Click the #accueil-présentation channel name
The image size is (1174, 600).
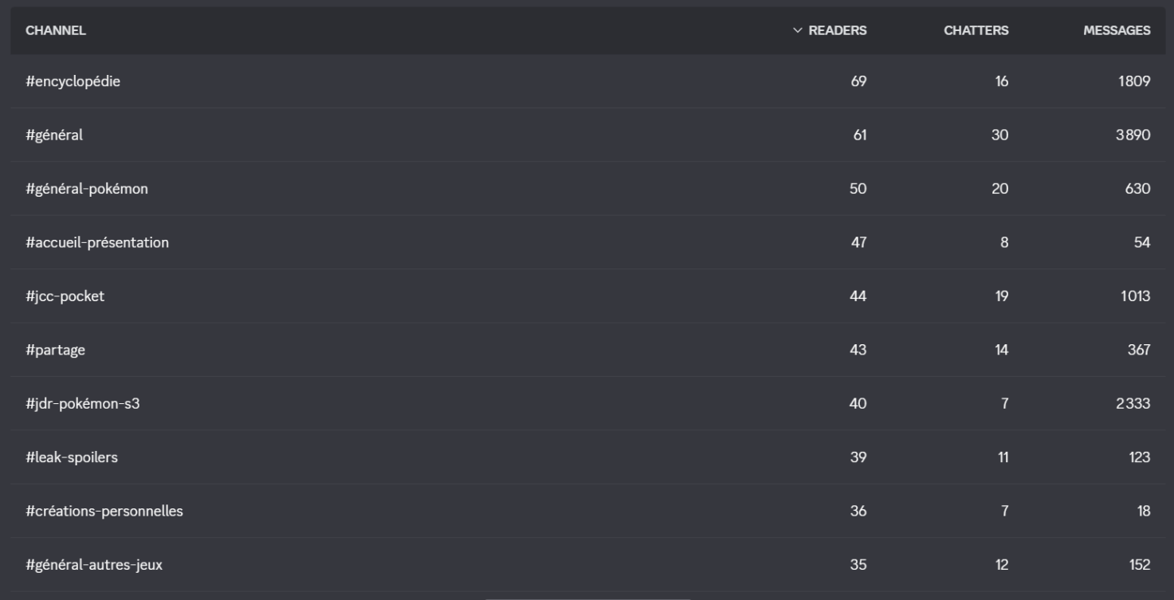tap(96, 242)
